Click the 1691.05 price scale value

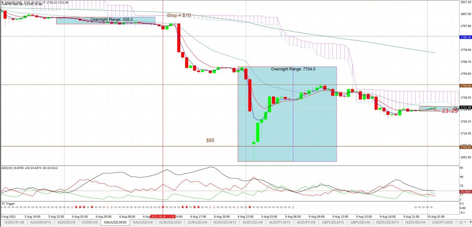point(466,157)
